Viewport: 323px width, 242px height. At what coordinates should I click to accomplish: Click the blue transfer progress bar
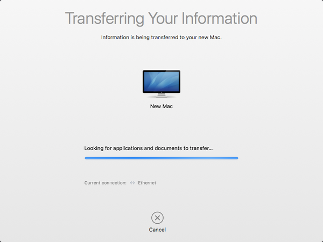(161, 158)
